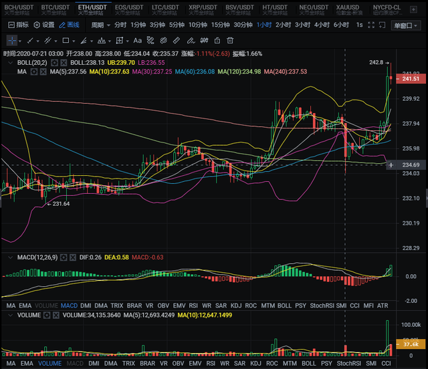
Task: Select the rectangle shape drawing tool
Action: pos(66,41)
